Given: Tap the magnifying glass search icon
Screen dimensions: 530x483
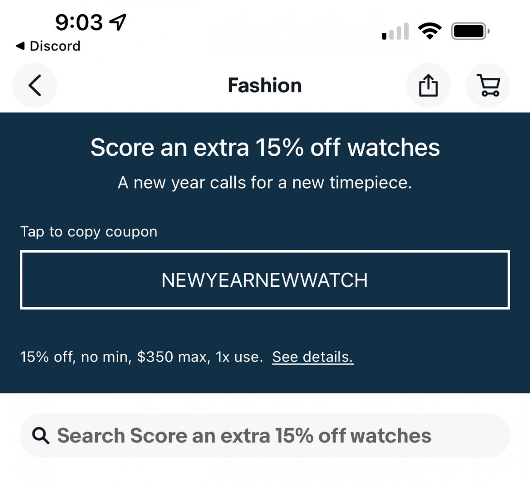Looking at the screenshot, I should click(x=41, y=436).
